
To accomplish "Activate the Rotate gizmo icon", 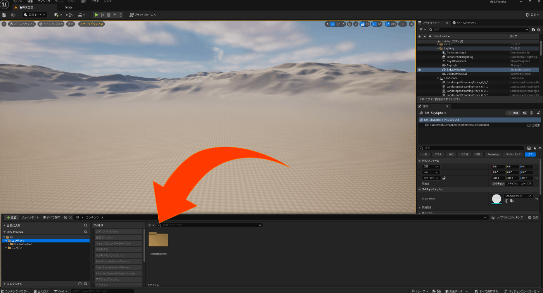I will (x=338, y=24).
